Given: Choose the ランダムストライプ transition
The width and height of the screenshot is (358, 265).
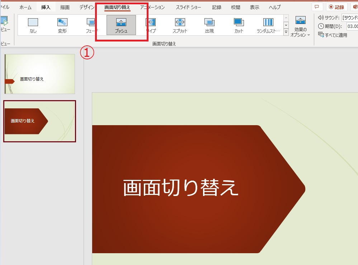Looking at the screenshot, I should tap(268, 25).
